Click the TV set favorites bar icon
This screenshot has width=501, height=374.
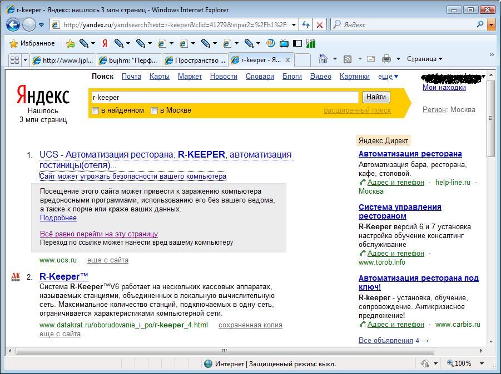[x=284, y=43]
